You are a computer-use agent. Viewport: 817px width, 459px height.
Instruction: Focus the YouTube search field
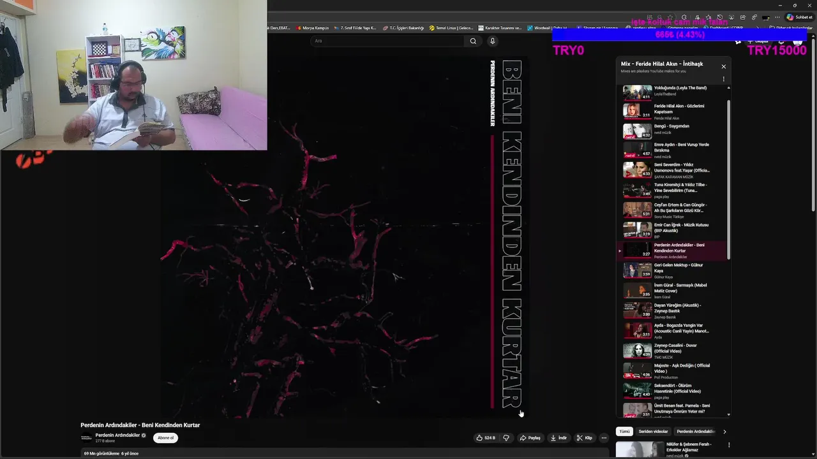(x=387, y=41)
